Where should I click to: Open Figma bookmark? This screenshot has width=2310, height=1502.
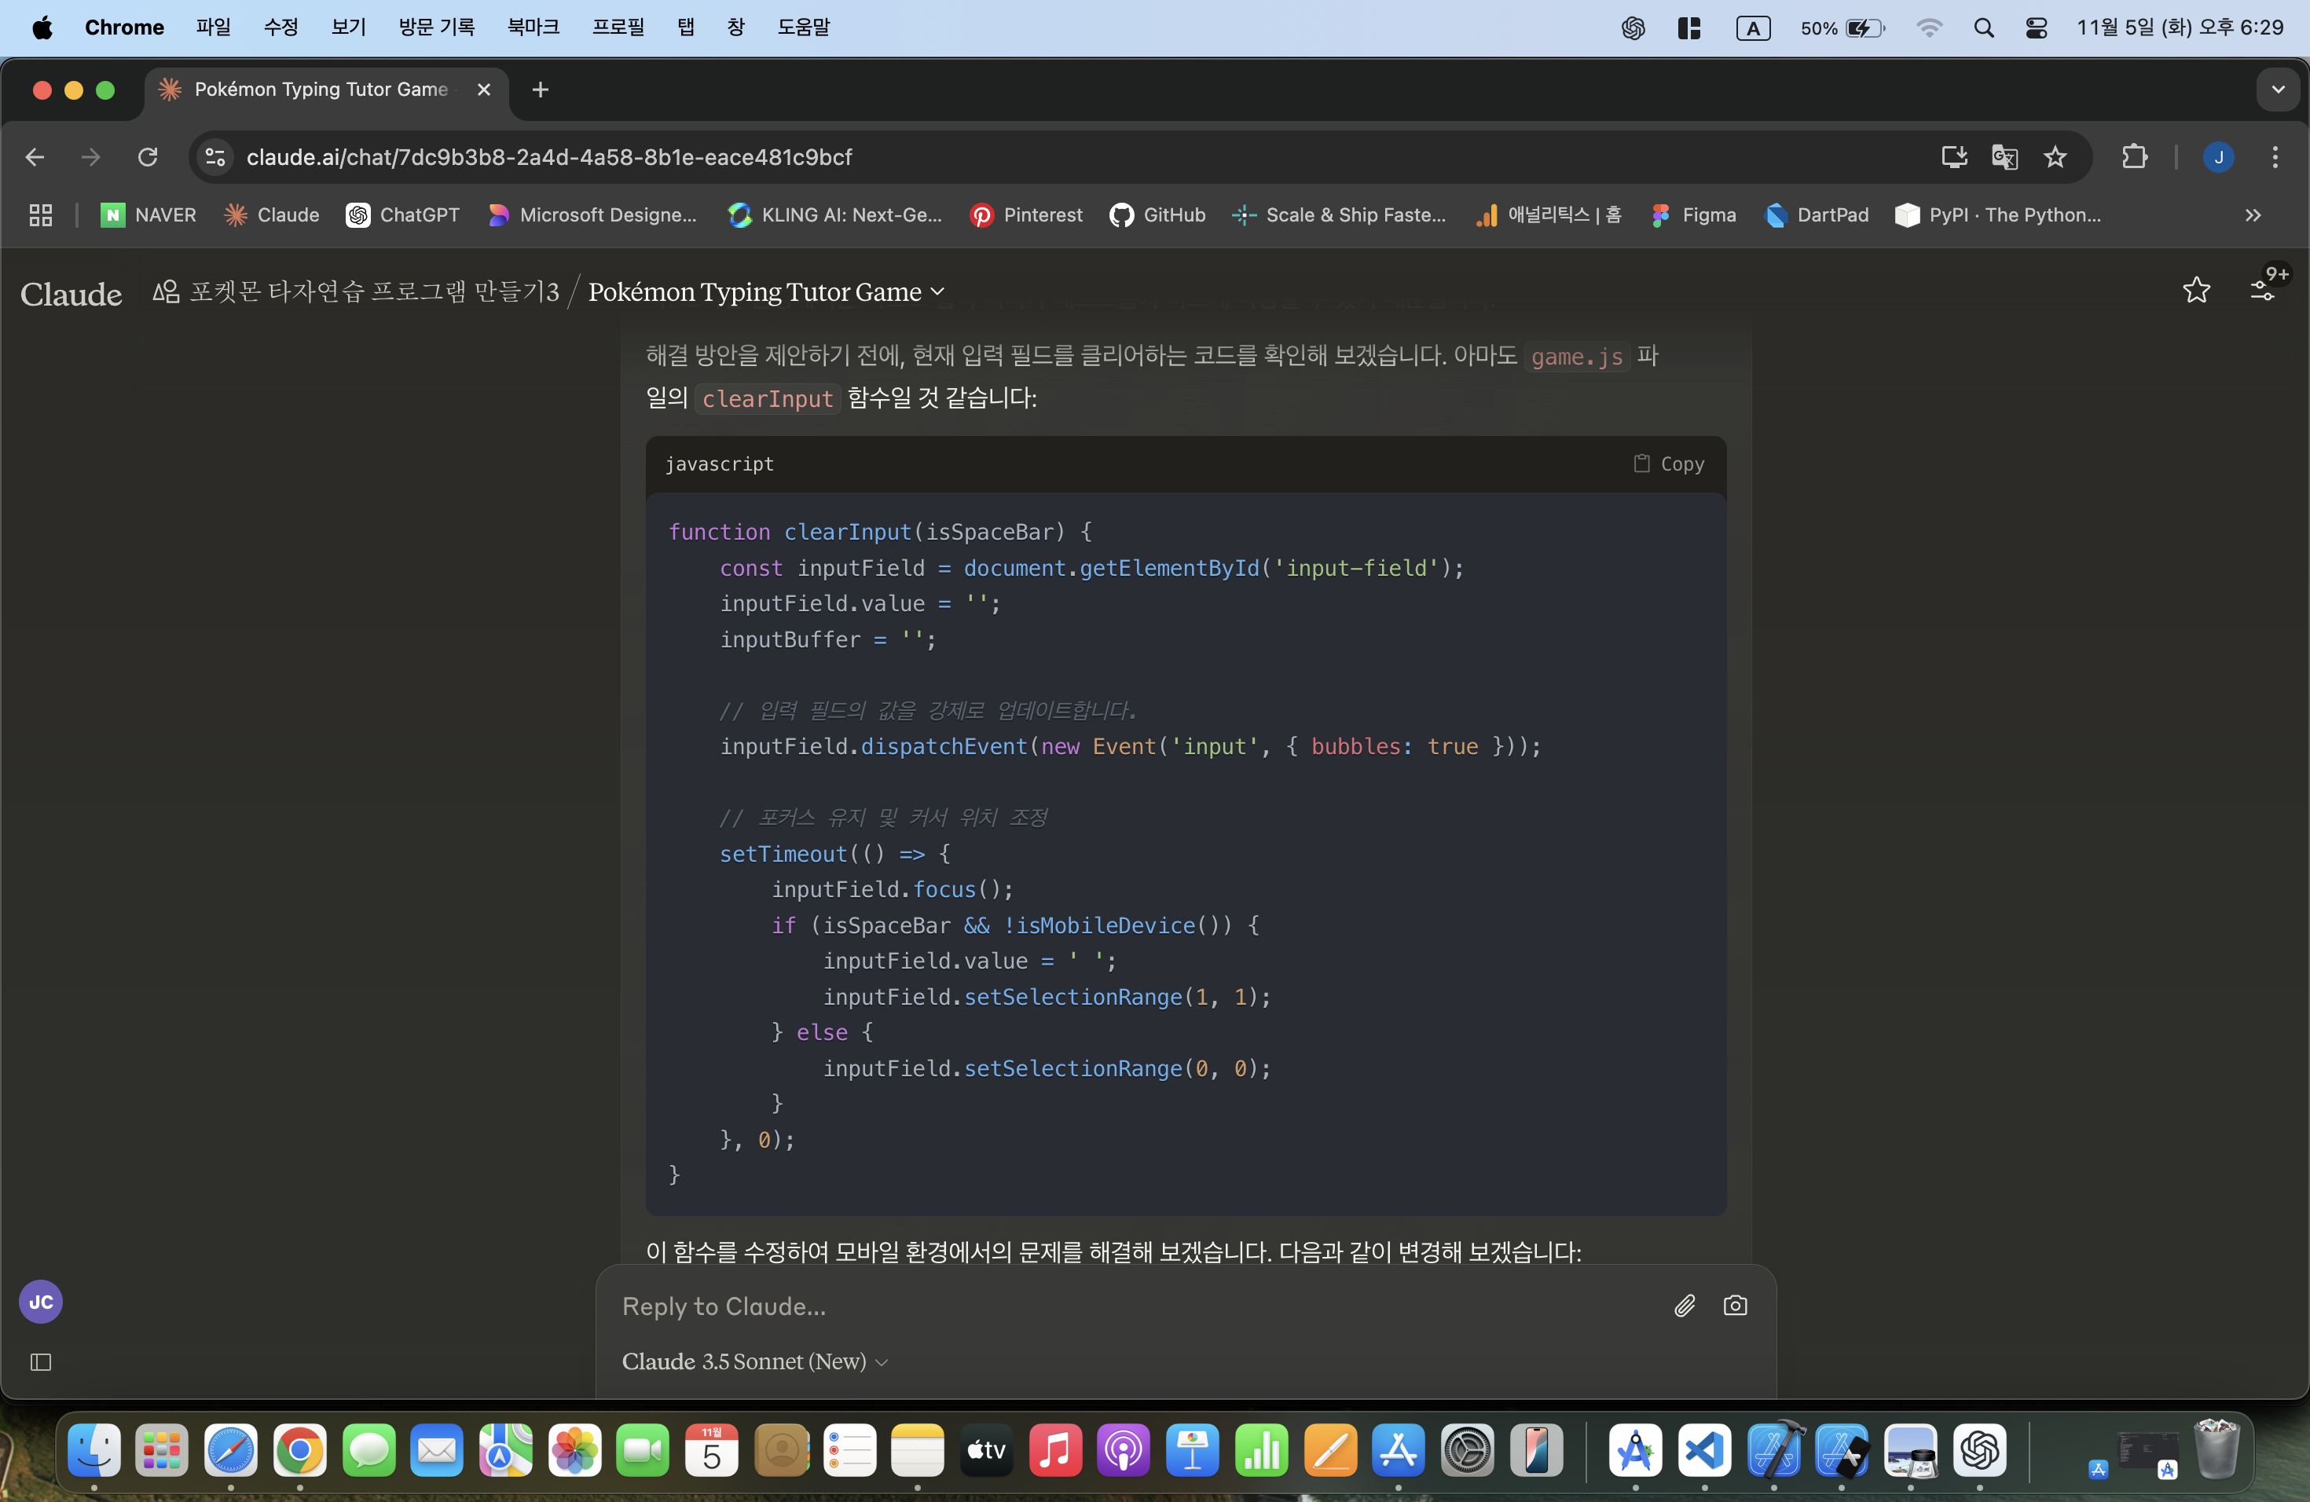coord(1694,215)
